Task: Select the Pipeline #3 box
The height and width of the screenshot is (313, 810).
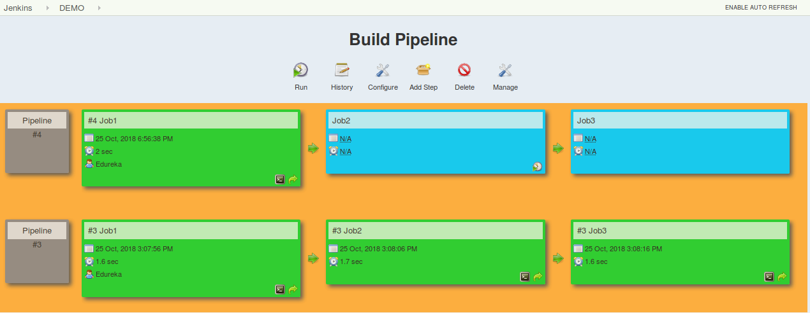Action: click(x=37, y=251)
